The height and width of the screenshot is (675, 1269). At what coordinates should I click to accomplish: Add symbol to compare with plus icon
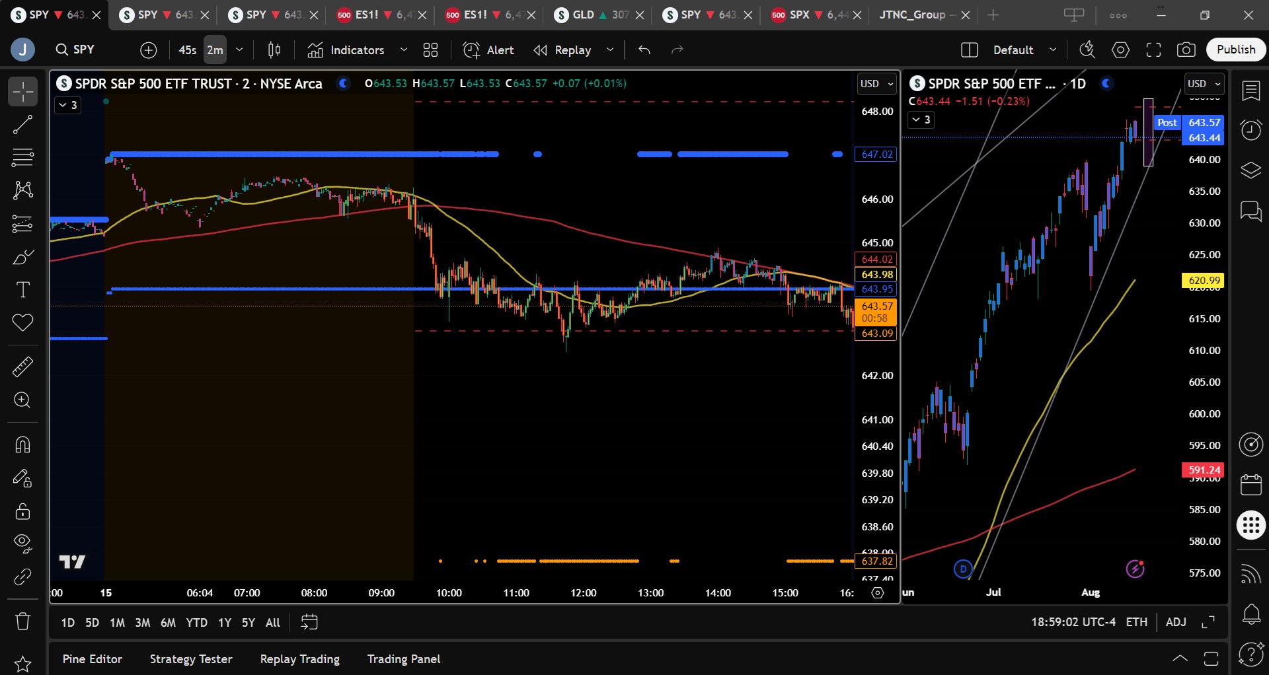(x=149, y=50)
